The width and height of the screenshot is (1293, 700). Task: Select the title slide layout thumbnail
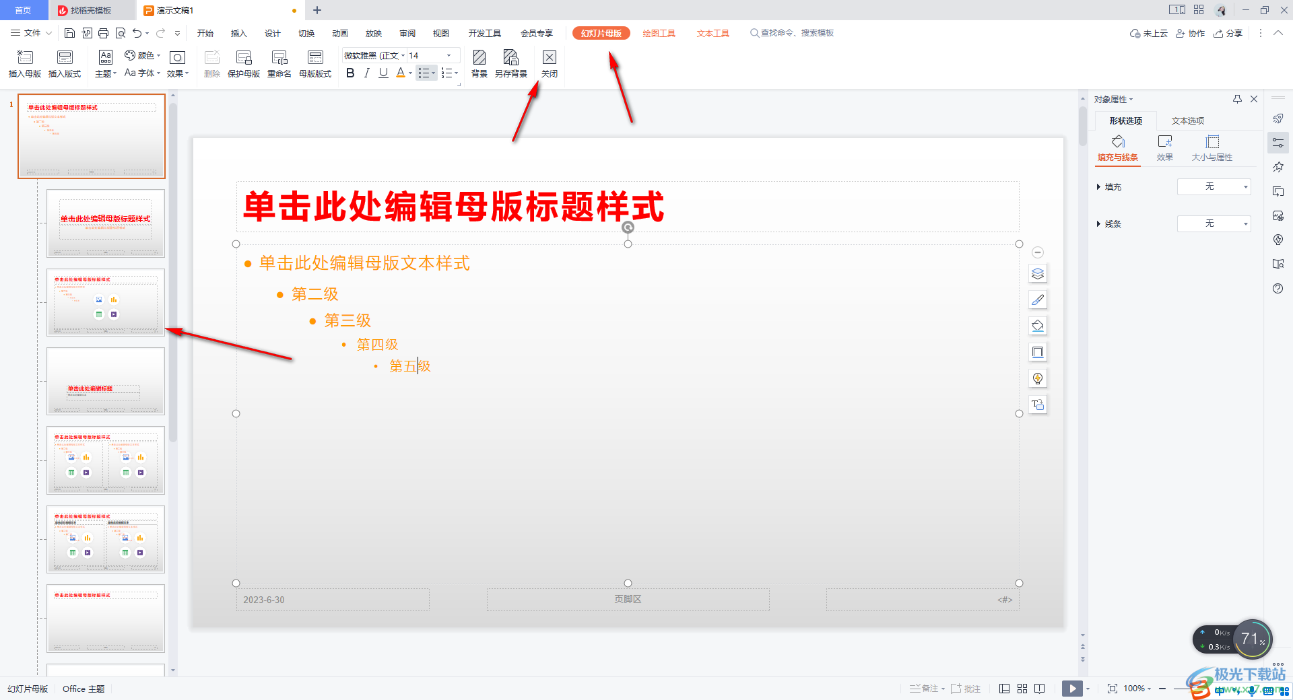(x=106, y=223)
